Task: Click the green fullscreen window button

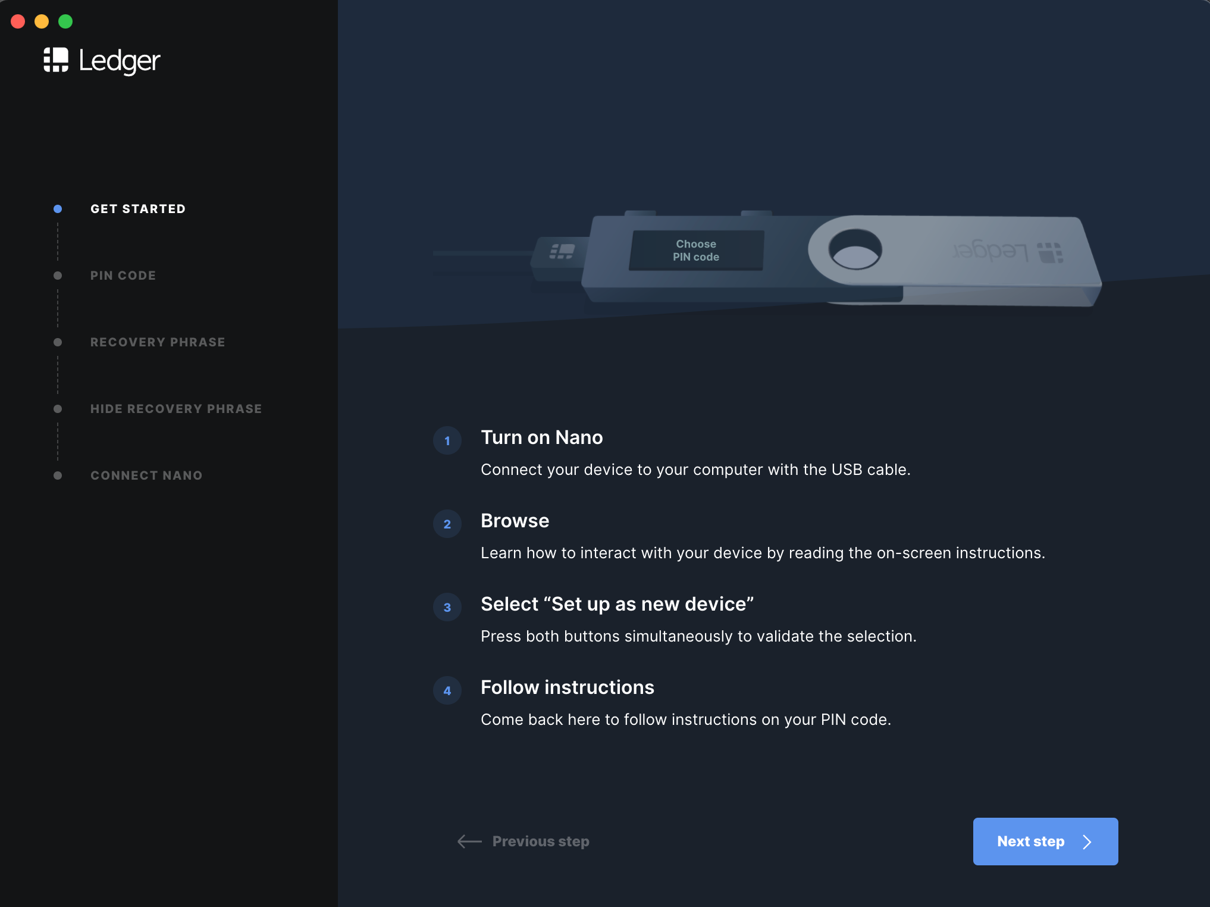Action: click(65, 21)
